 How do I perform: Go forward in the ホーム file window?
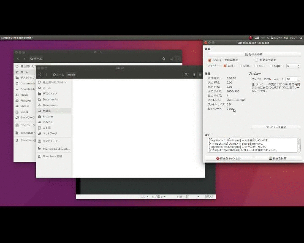[24, 59]
